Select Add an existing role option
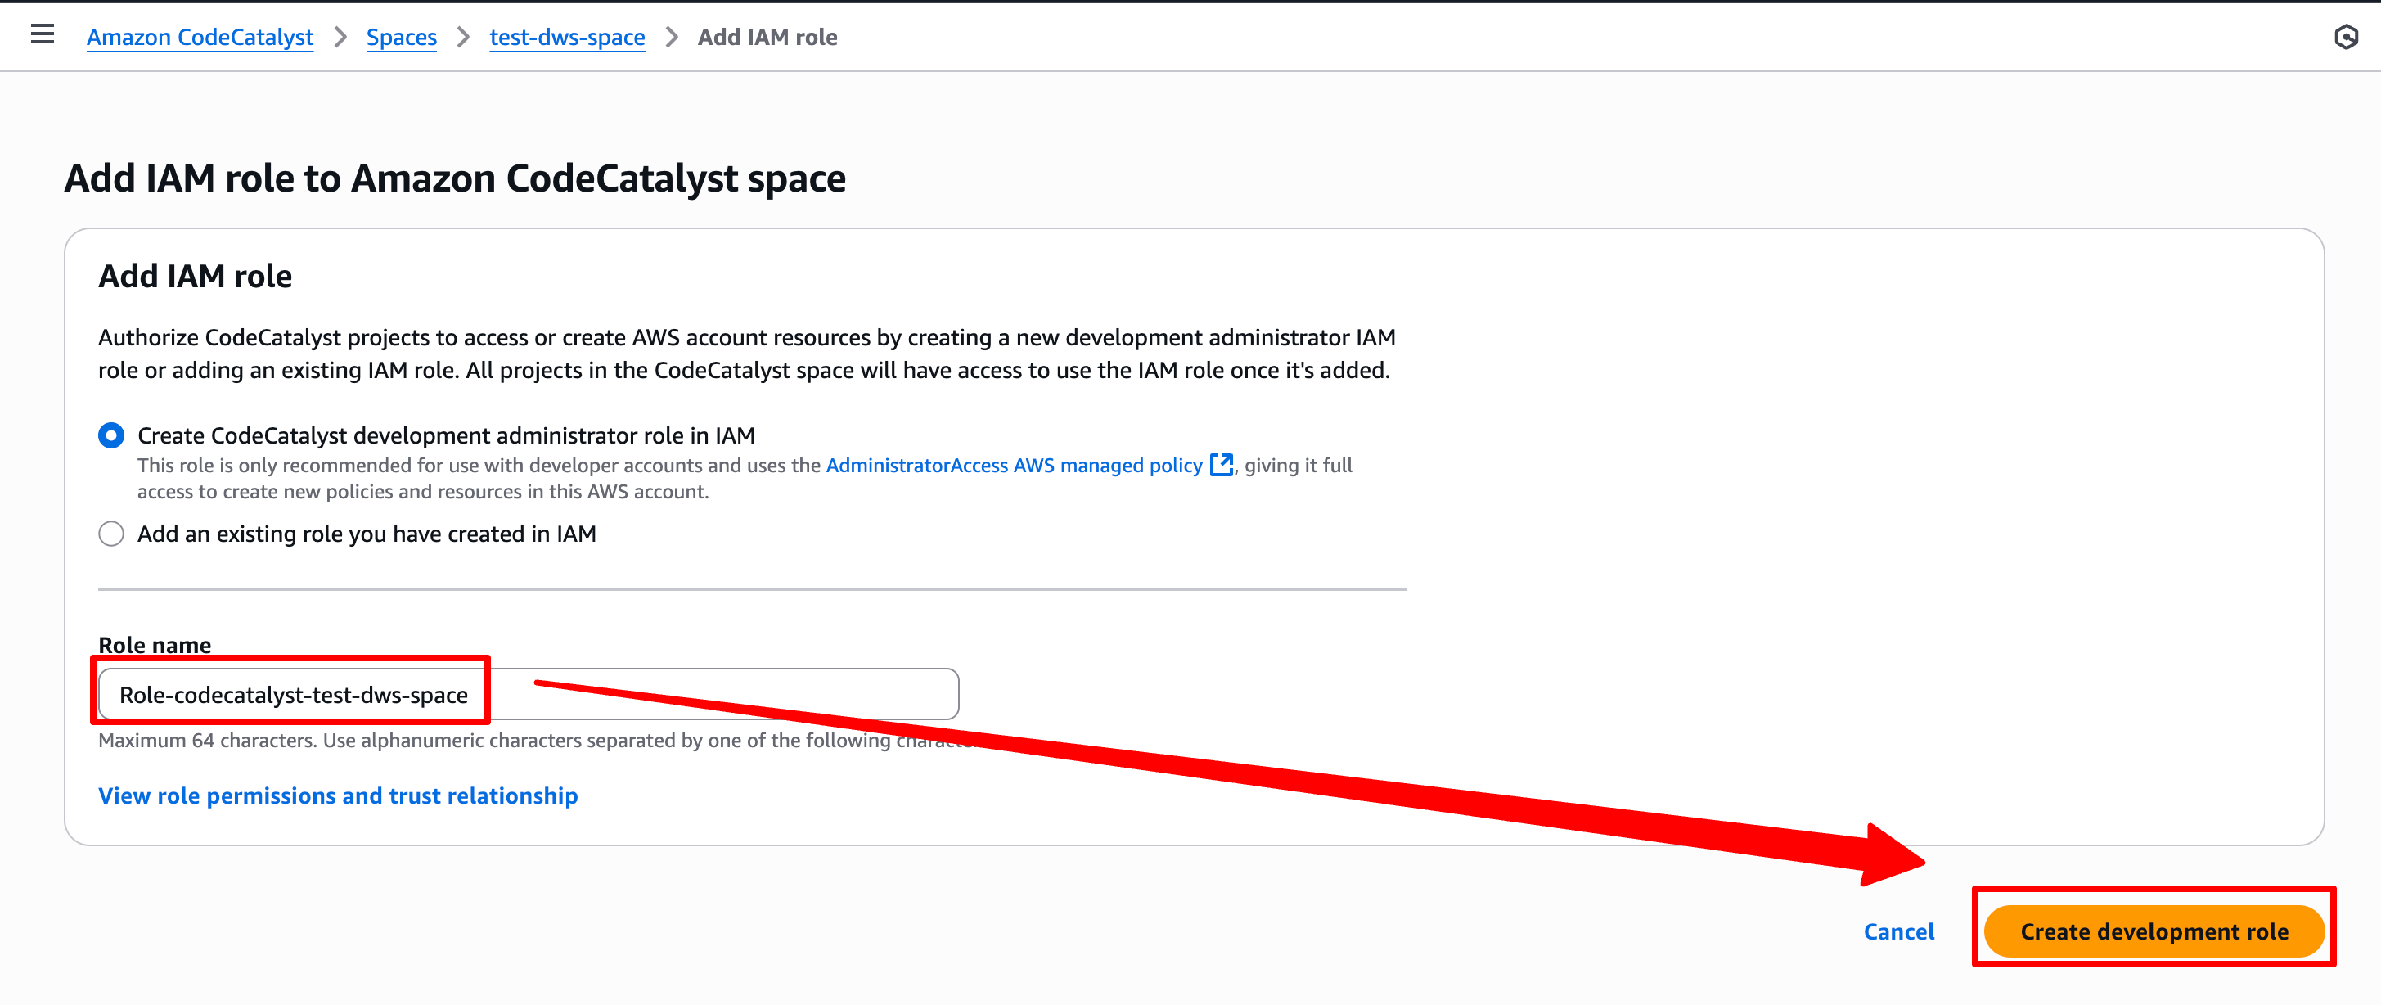Image resolution: width=2381 pixels, height=1005 pixels. pyautogui.click(x=111, y=534)
